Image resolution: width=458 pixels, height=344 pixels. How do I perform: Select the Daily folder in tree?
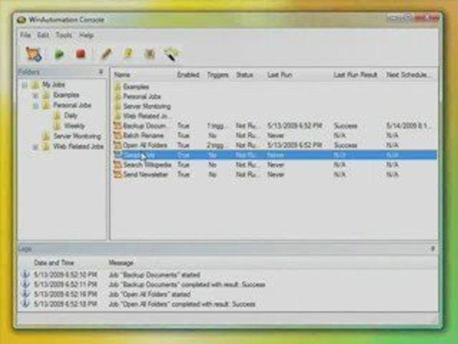coord(71,116)
